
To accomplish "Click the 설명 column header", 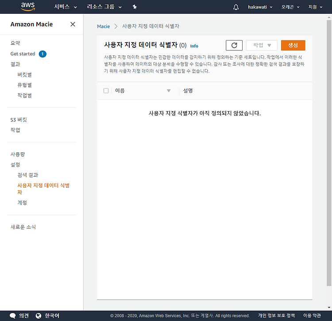I will 188,91.
